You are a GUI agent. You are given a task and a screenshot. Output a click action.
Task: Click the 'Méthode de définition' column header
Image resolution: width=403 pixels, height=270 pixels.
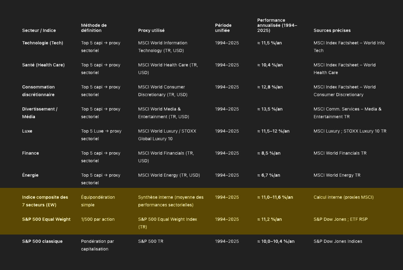coord(94,28)
